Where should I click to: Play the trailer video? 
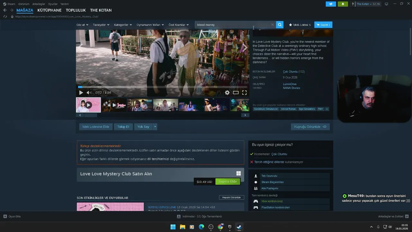pos(81,92)
